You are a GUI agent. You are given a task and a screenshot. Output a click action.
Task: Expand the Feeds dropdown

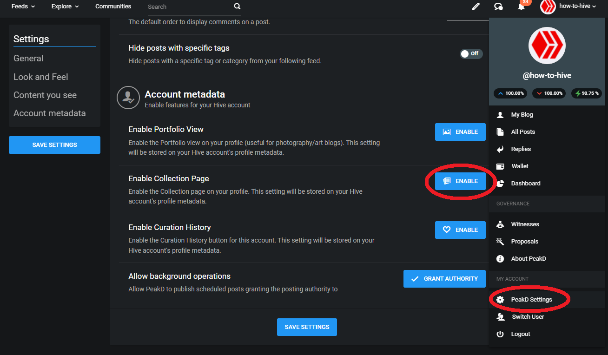tap(23, 7)
